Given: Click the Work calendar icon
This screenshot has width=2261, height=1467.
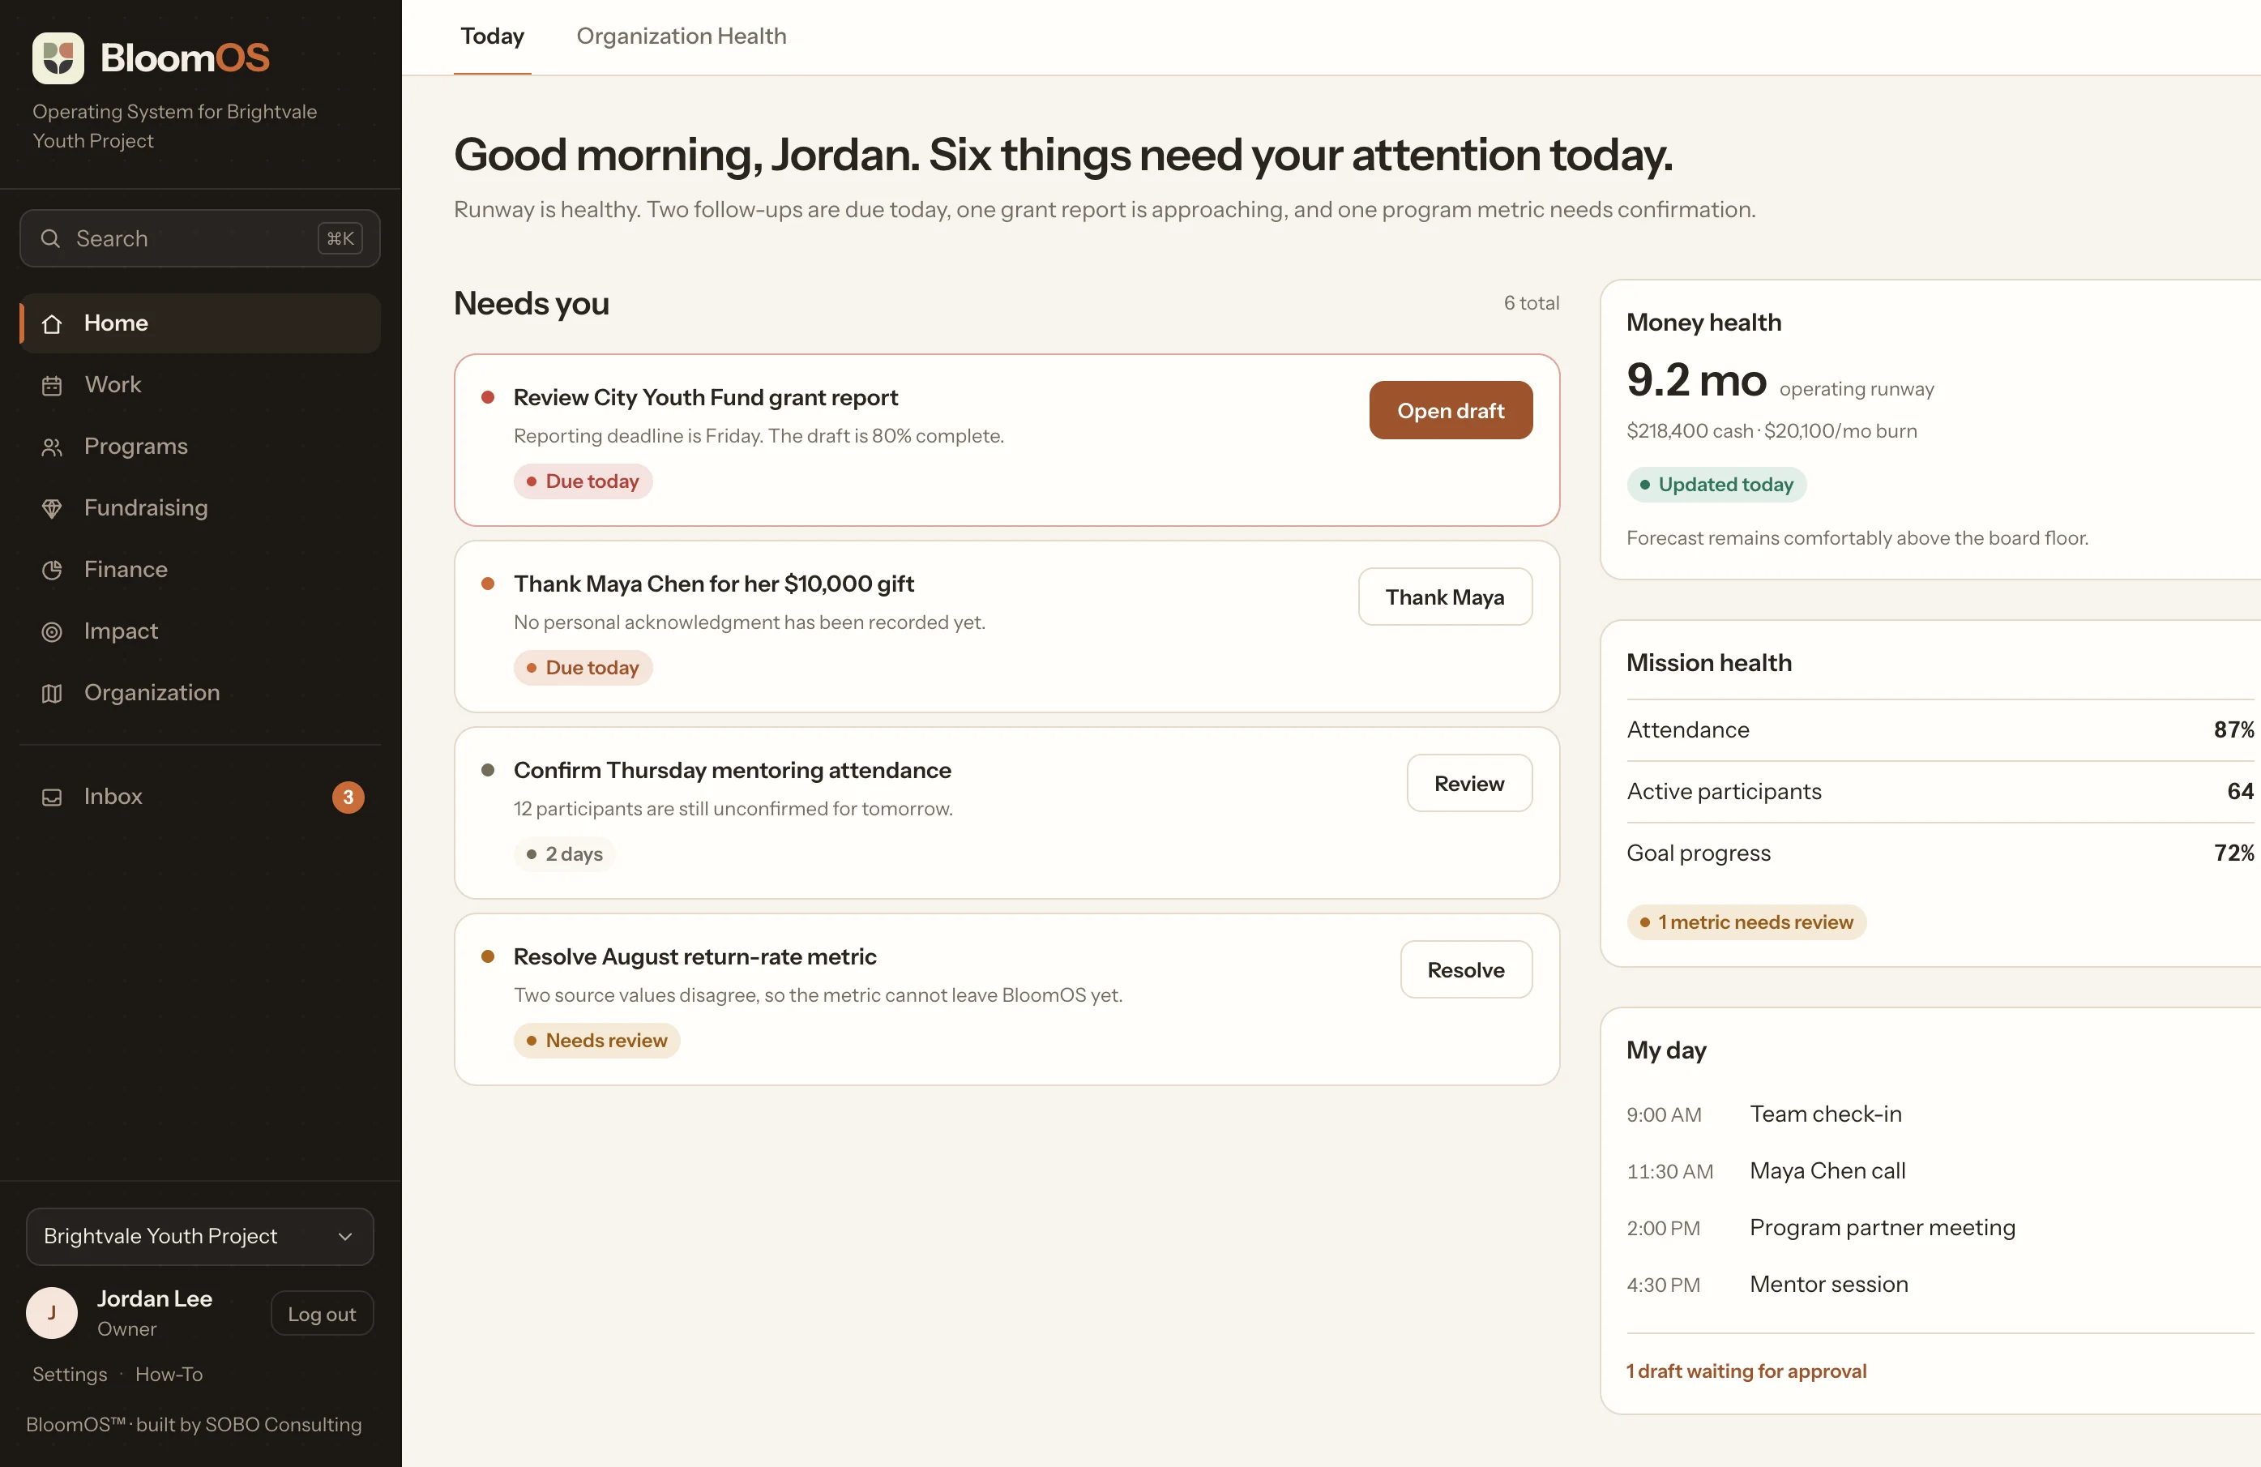Looking at the screenshot, I should point(52,385).
